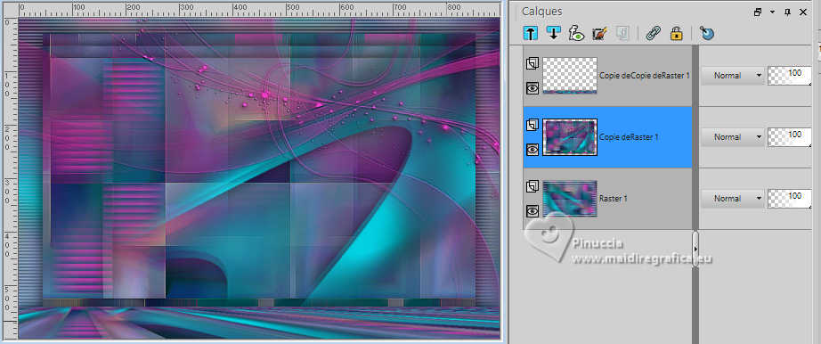
Task: Toggle auto-hide pin of Calques panel
Action: [x=787, y=12]
